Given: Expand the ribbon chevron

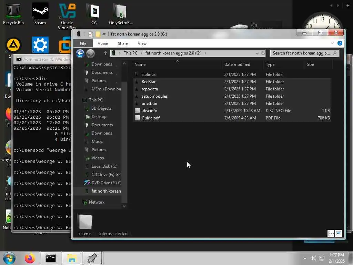Looking at the screenshot, I should (332, 43).
